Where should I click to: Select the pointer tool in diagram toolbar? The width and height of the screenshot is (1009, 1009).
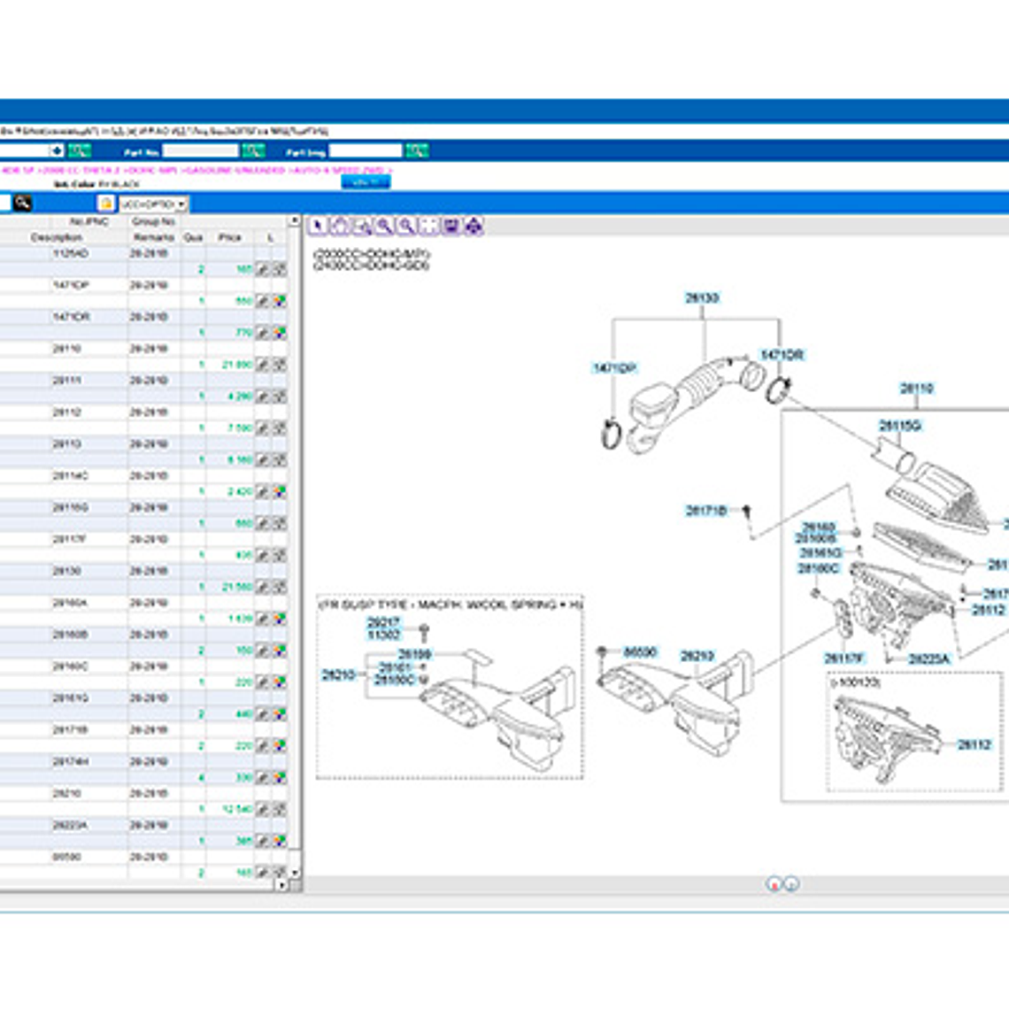pyautogui.click(x=318, y=226)
